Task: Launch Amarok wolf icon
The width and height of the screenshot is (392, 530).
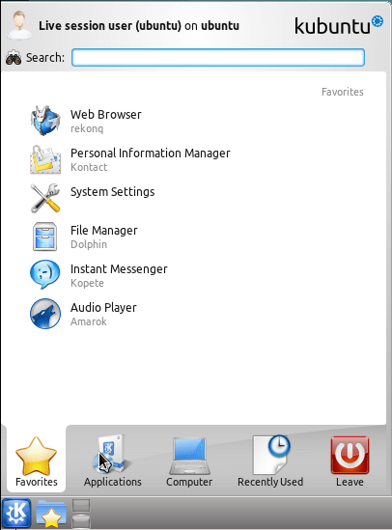Action: 45,314
